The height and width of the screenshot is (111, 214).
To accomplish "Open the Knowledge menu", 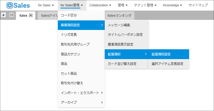I will 172,5.
